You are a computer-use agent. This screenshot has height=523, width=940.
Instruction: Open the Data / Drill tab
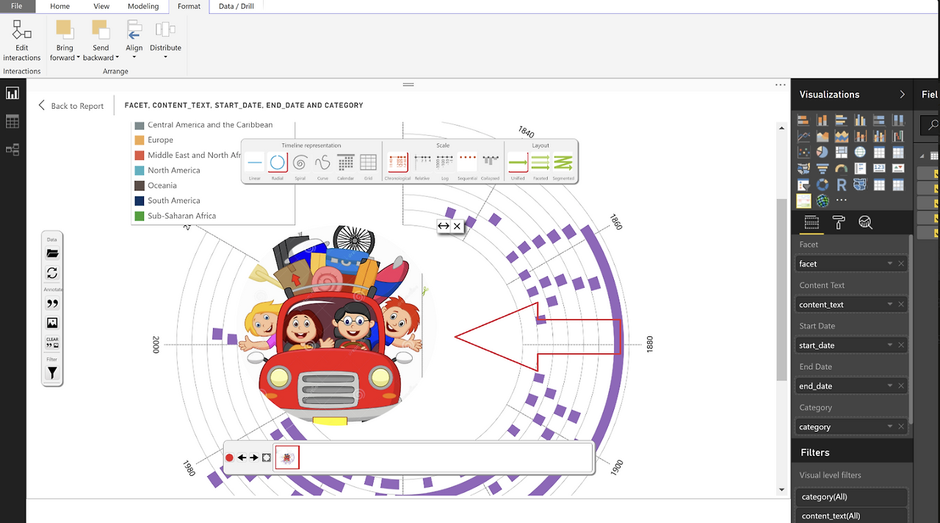[236, 6]
